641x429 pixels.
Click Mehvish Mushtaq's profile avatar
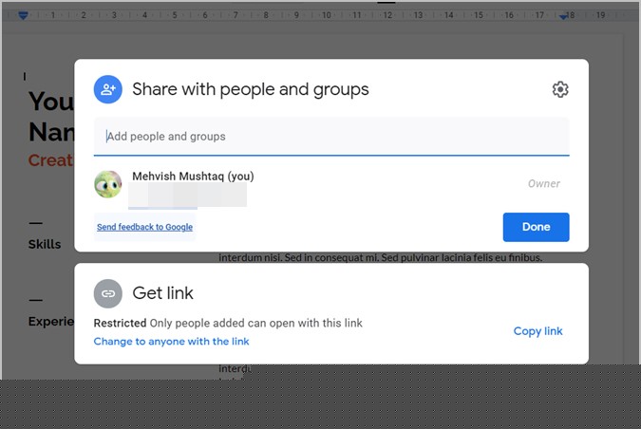[108, 184]
